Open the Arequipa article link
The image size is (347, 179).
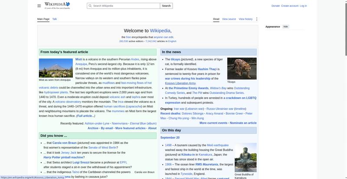[81, 64]
